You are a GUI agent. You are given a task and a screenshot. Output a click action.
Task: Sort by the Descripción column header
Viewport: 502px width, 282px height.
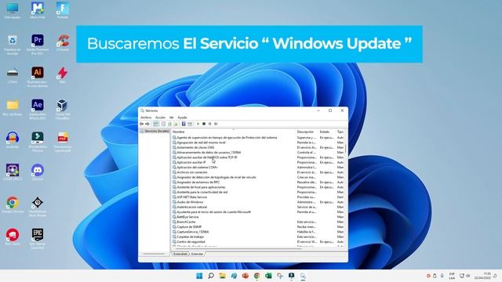pyautogui.click(x=306, y=132)
